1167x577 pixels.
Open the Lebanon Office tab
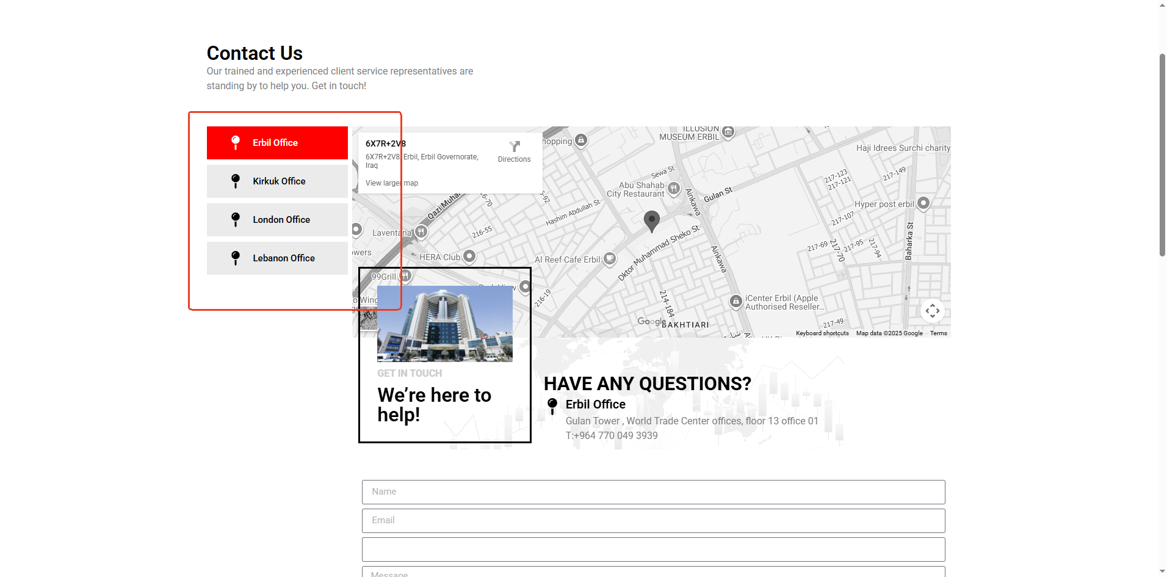click(277, 258)
